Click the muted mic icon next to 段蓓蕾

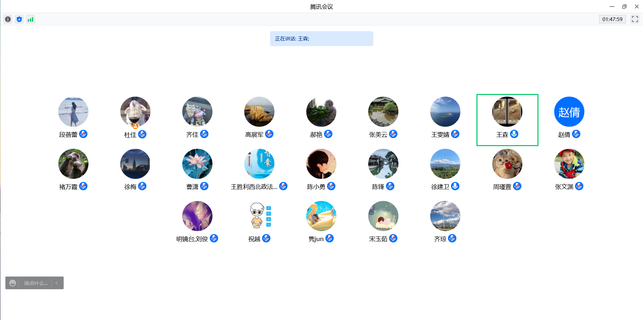[x=83, y=134]
